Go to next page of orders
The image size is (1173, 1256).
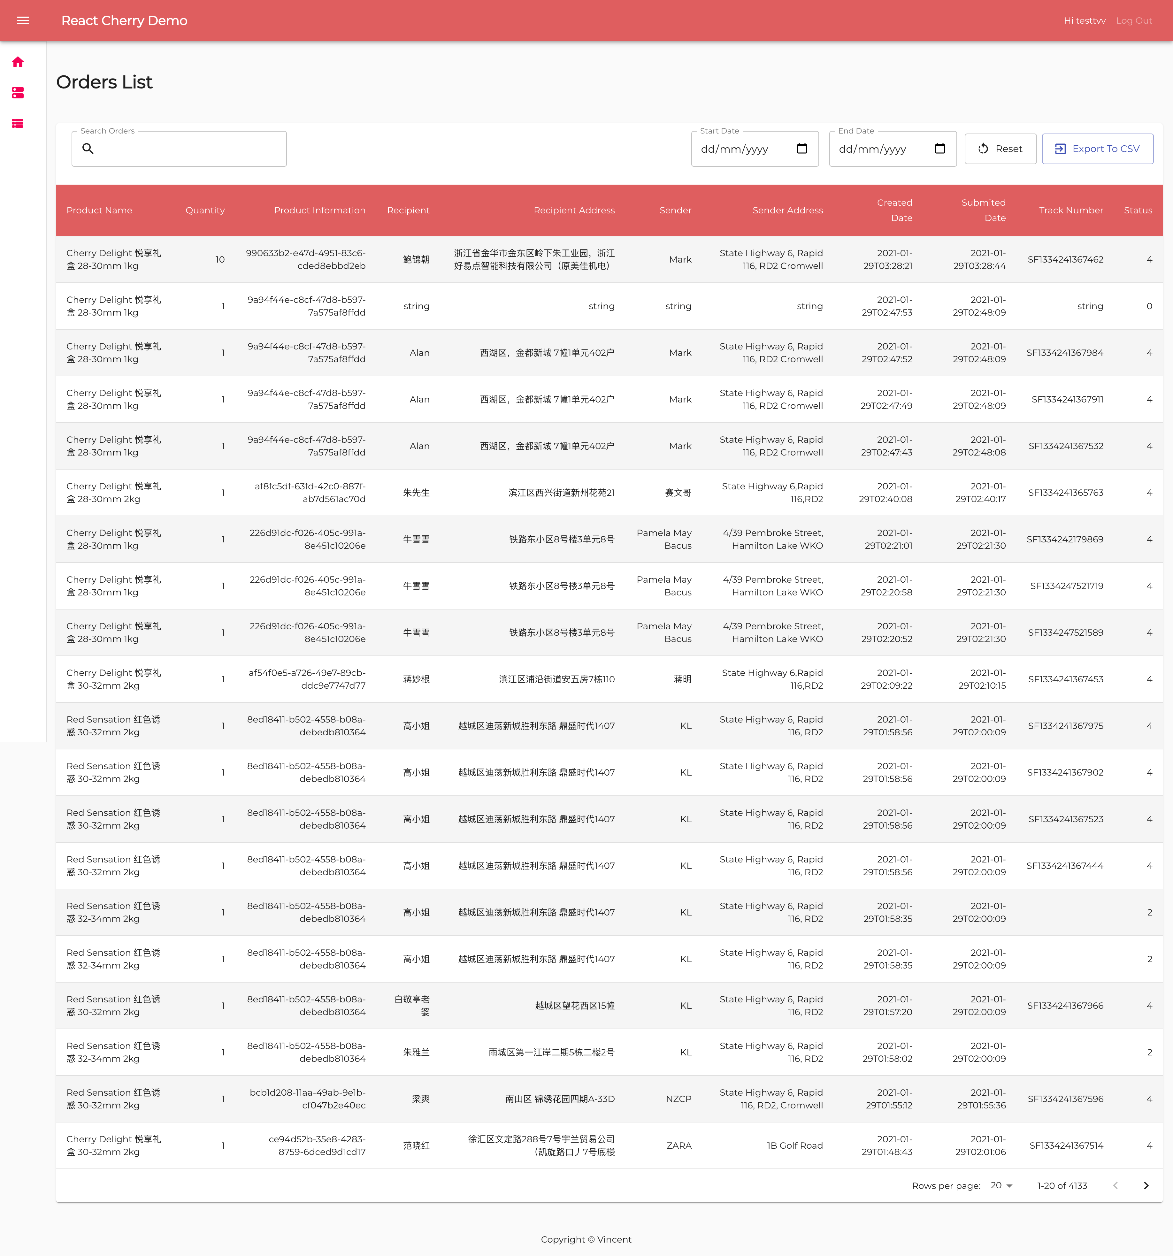point(1145,1186)
